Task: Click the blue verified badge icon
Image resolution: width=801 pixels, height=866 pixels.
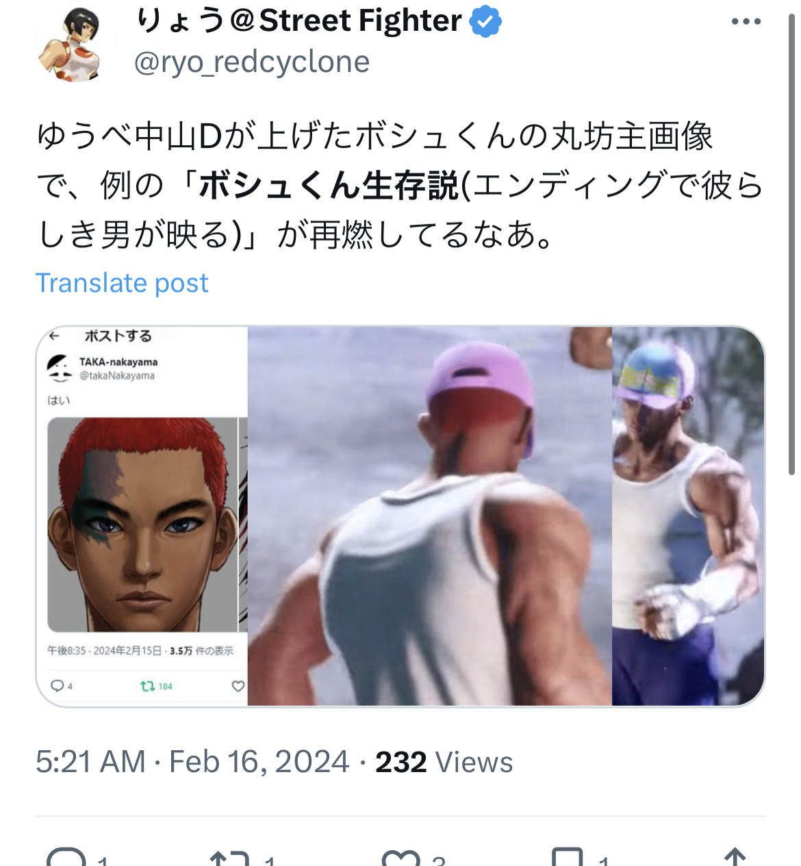Action: [485, 21]
